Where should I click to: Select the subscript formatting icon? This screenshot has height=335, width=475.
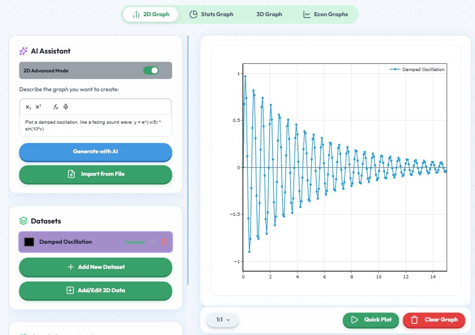click(x=28, y=107)
